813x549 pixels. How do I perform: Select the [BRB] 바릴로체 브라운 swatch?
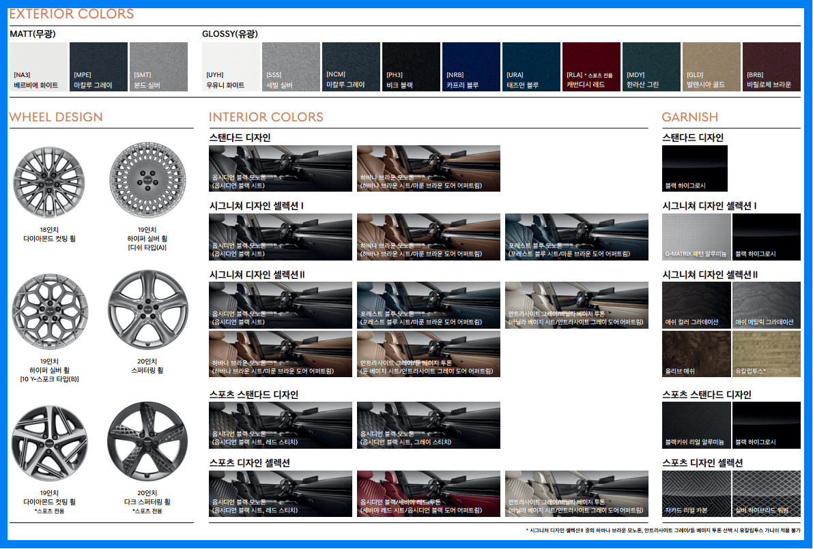point(771,67)
